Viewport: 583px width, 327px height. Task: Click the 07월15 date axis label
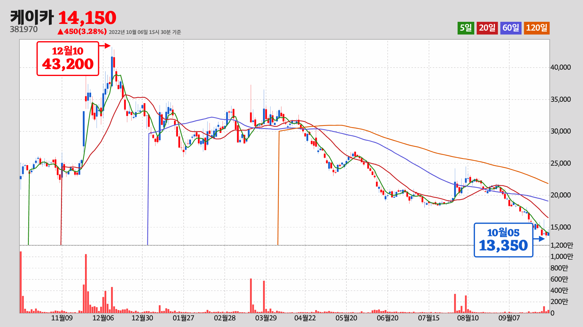click(x=429, y=318)
